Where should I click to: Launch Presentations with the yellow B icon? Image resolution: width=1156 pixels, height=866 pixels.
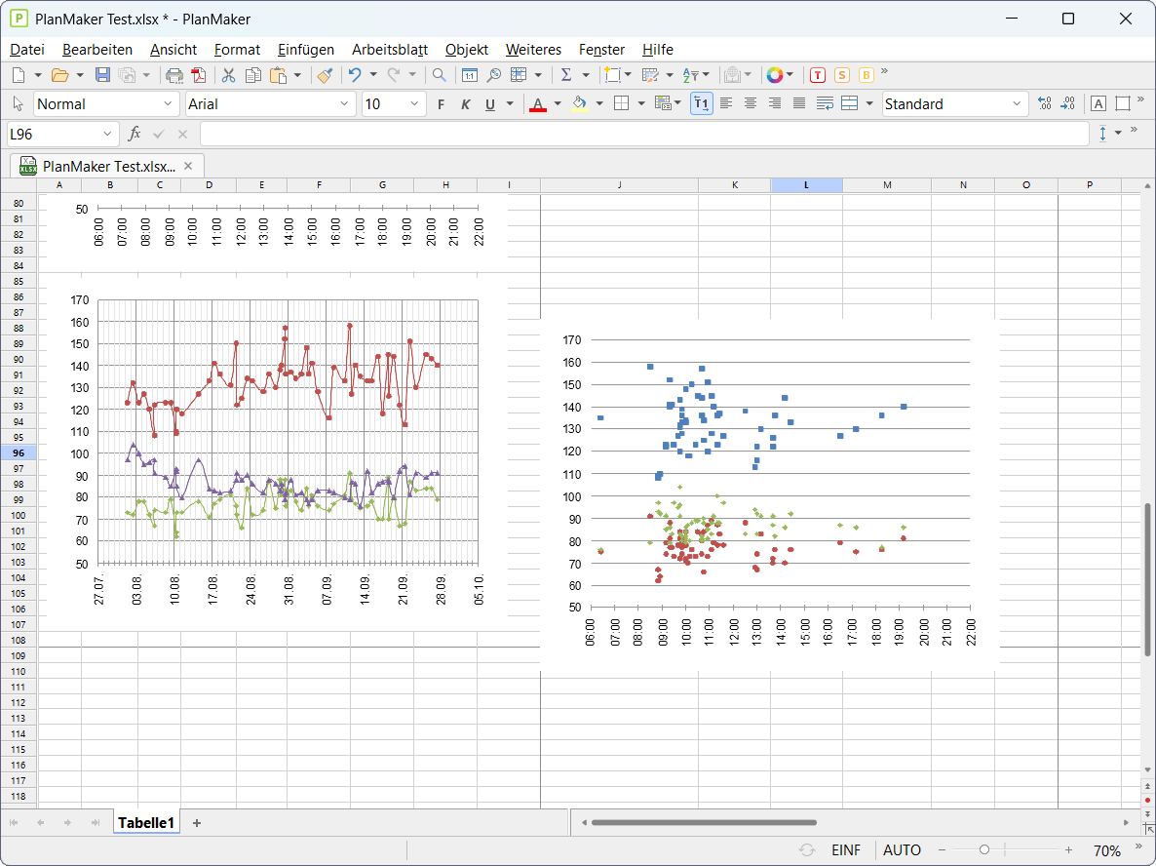click(867, 74)
